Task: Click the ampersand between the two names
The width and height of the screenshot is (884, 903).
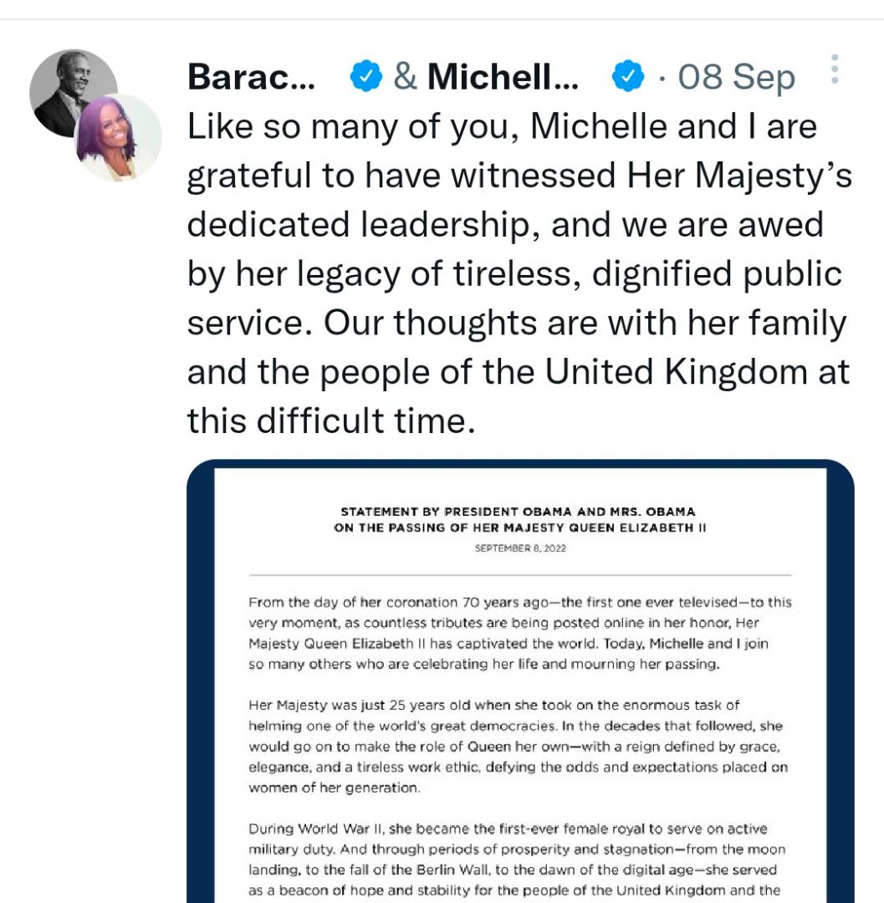Action: 405,77
